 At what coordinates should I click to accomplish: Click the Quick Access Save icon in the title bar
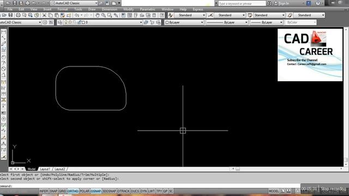tap(15, 3)
